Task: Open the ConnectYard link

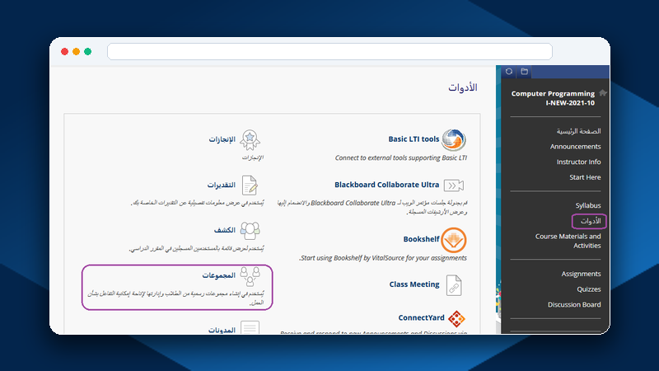Action: (421, 317)
